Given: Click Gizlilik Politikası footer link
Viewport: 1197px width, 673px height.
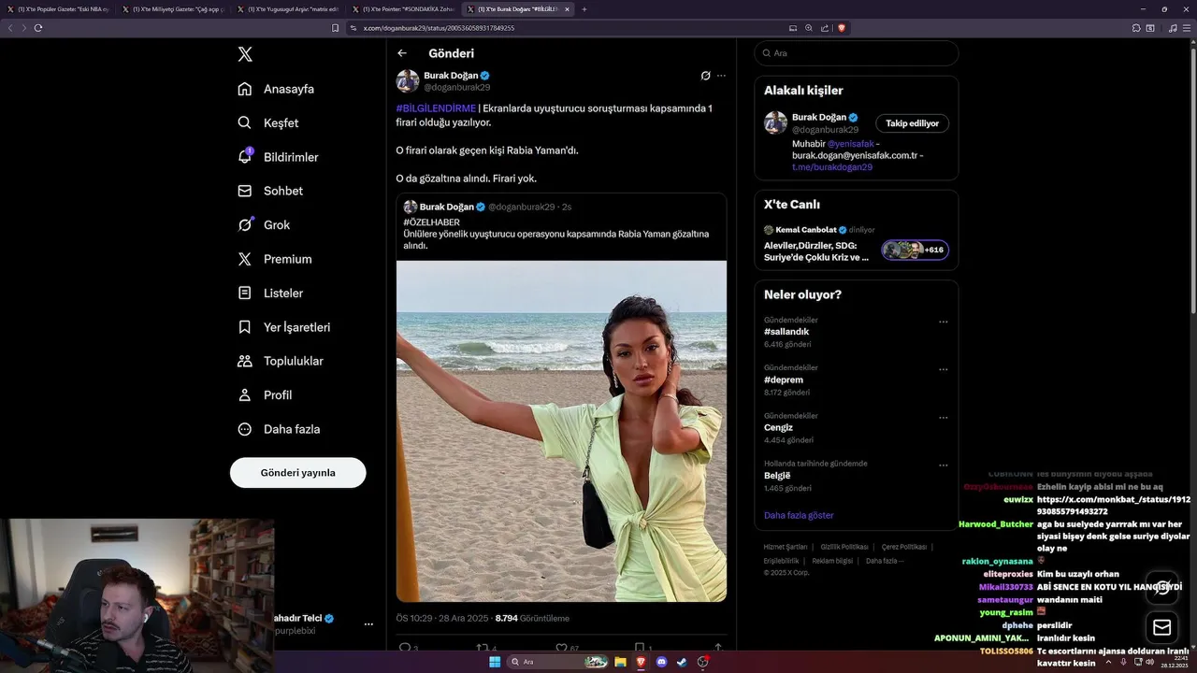Looking at the screenshot, I should [845, 547].
